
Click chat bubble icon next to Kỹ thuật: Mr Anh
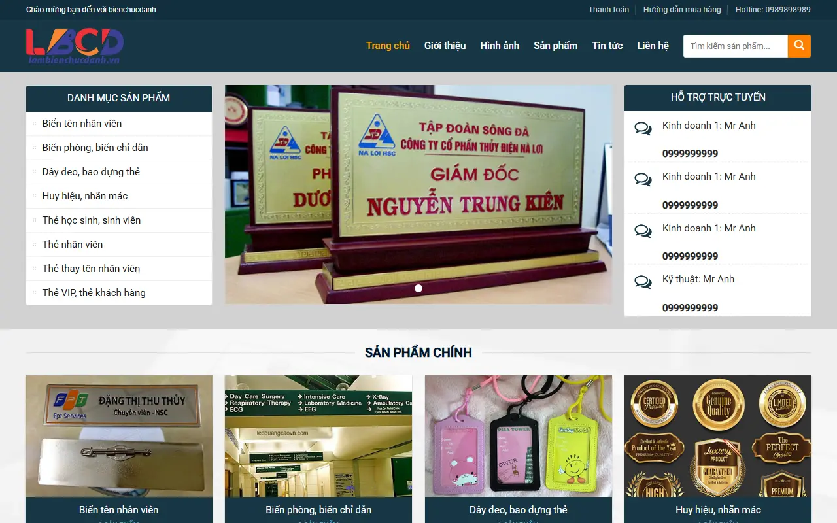point(643,282)
